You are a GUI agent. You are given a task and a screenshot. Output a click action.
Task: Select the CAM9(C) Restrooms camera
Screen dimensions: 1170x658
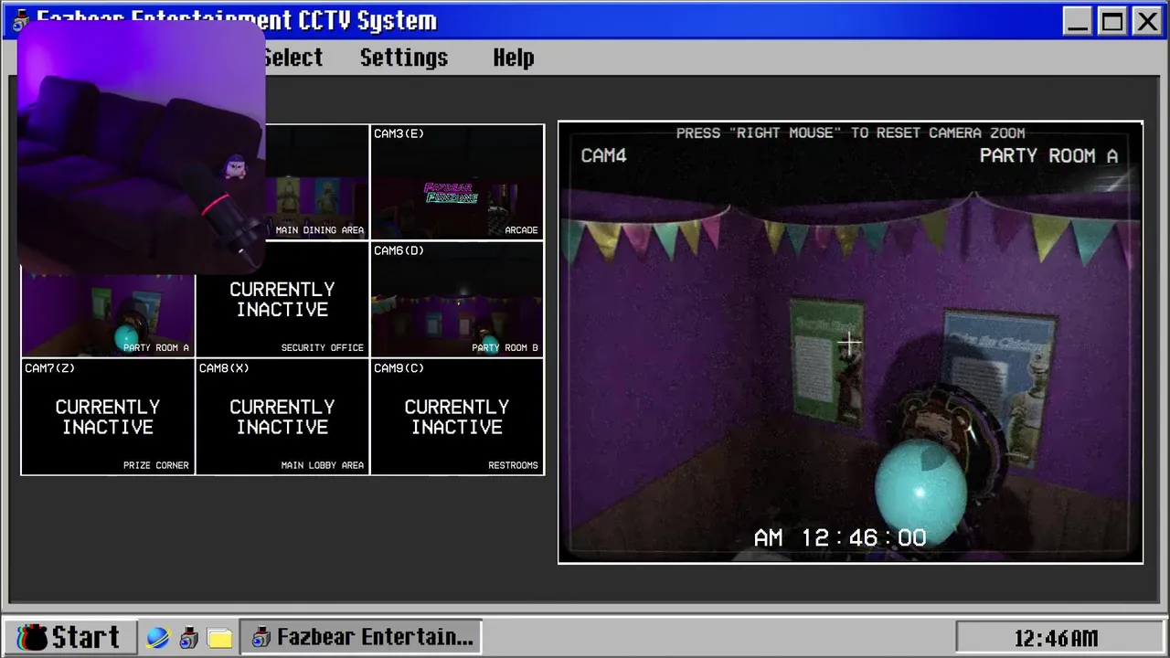[x=457, y=417]
